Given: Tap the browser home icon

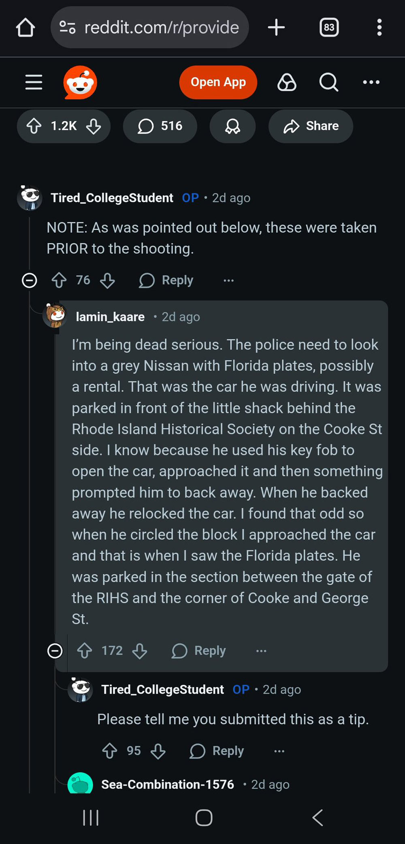Looking at the screenshot, I should [25, 28].
